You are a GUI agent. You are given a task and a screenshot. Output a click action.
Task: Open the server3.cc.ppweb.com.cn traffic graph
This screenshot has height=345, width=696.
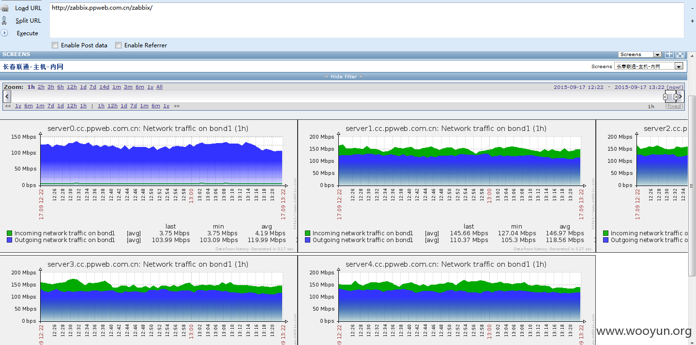[149, 301]
